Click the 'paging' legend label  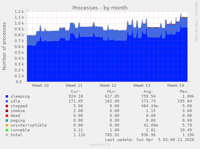[x=18, y=120]
